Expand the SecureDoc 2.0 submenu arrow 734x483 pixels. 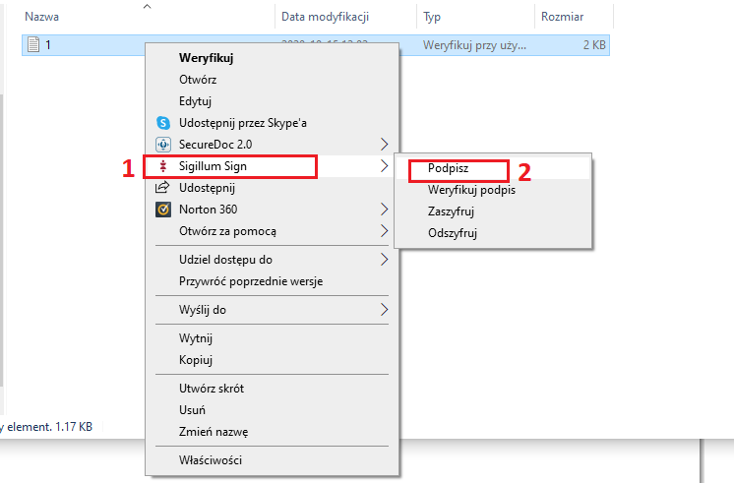coord(385,145)
